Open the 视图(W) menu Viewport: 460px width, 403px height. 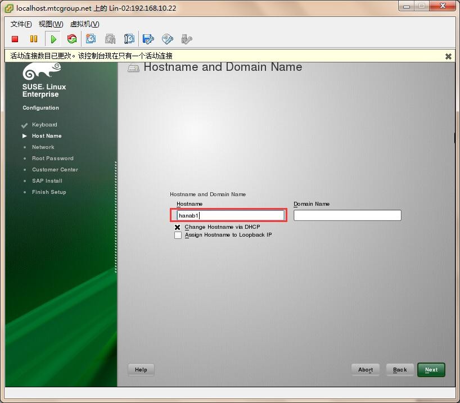point(51,24)
